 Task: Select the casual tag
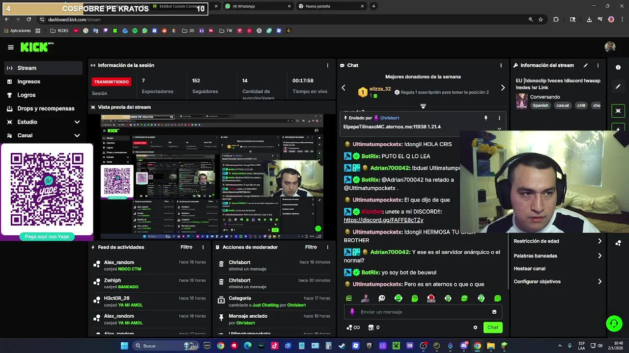[x=563, y=105]
